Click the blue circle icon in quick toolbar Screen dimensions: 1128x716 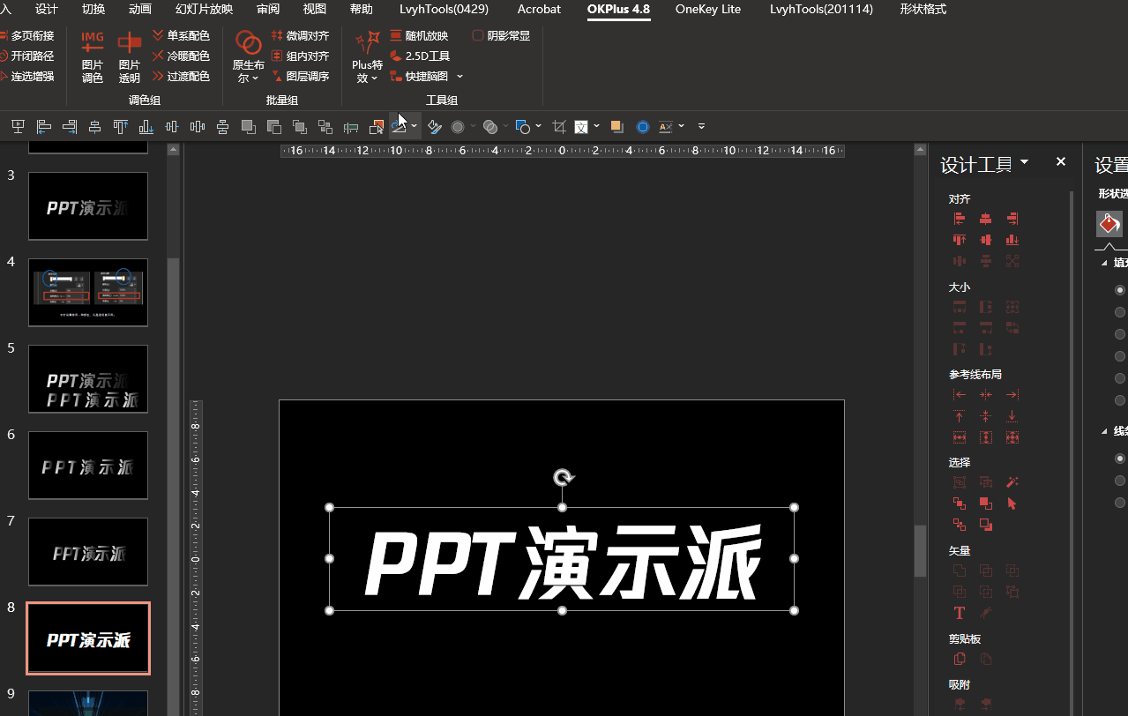click(643, 127)
